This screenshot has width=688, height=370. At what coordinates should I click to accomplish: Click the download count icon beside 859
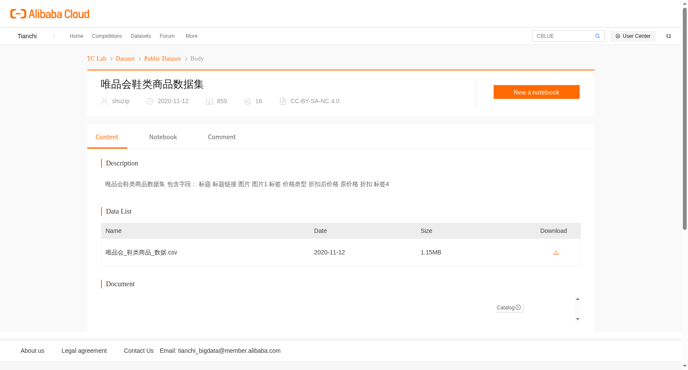coord(209,101)
